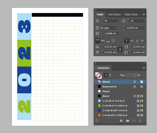Click the right cell inset stepper

[130, 52]
